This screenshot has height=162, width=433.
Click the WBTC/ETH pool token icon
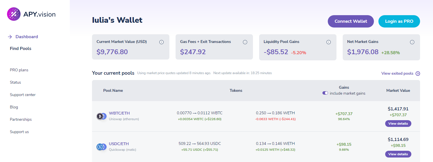click(101, 116)
